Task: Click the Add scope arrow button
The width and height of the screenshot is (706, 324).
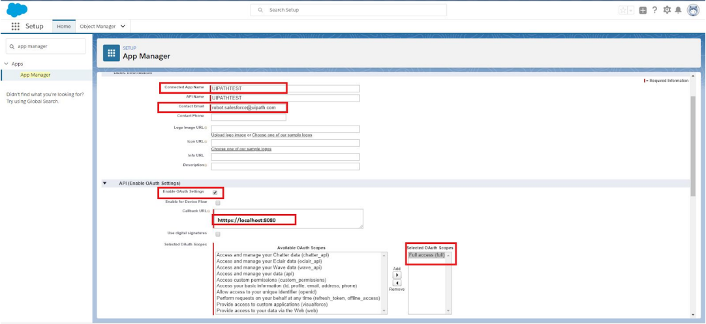Action: 397,275
